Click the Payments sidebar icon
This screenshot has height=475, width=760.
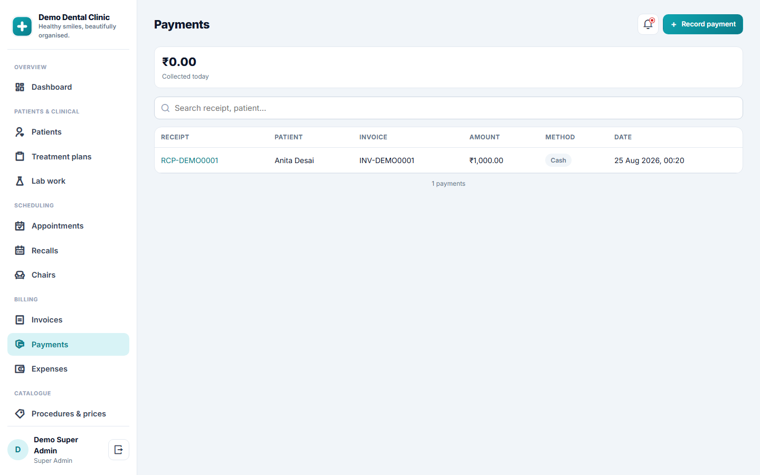pyautogui.click(x=20, y=345)
